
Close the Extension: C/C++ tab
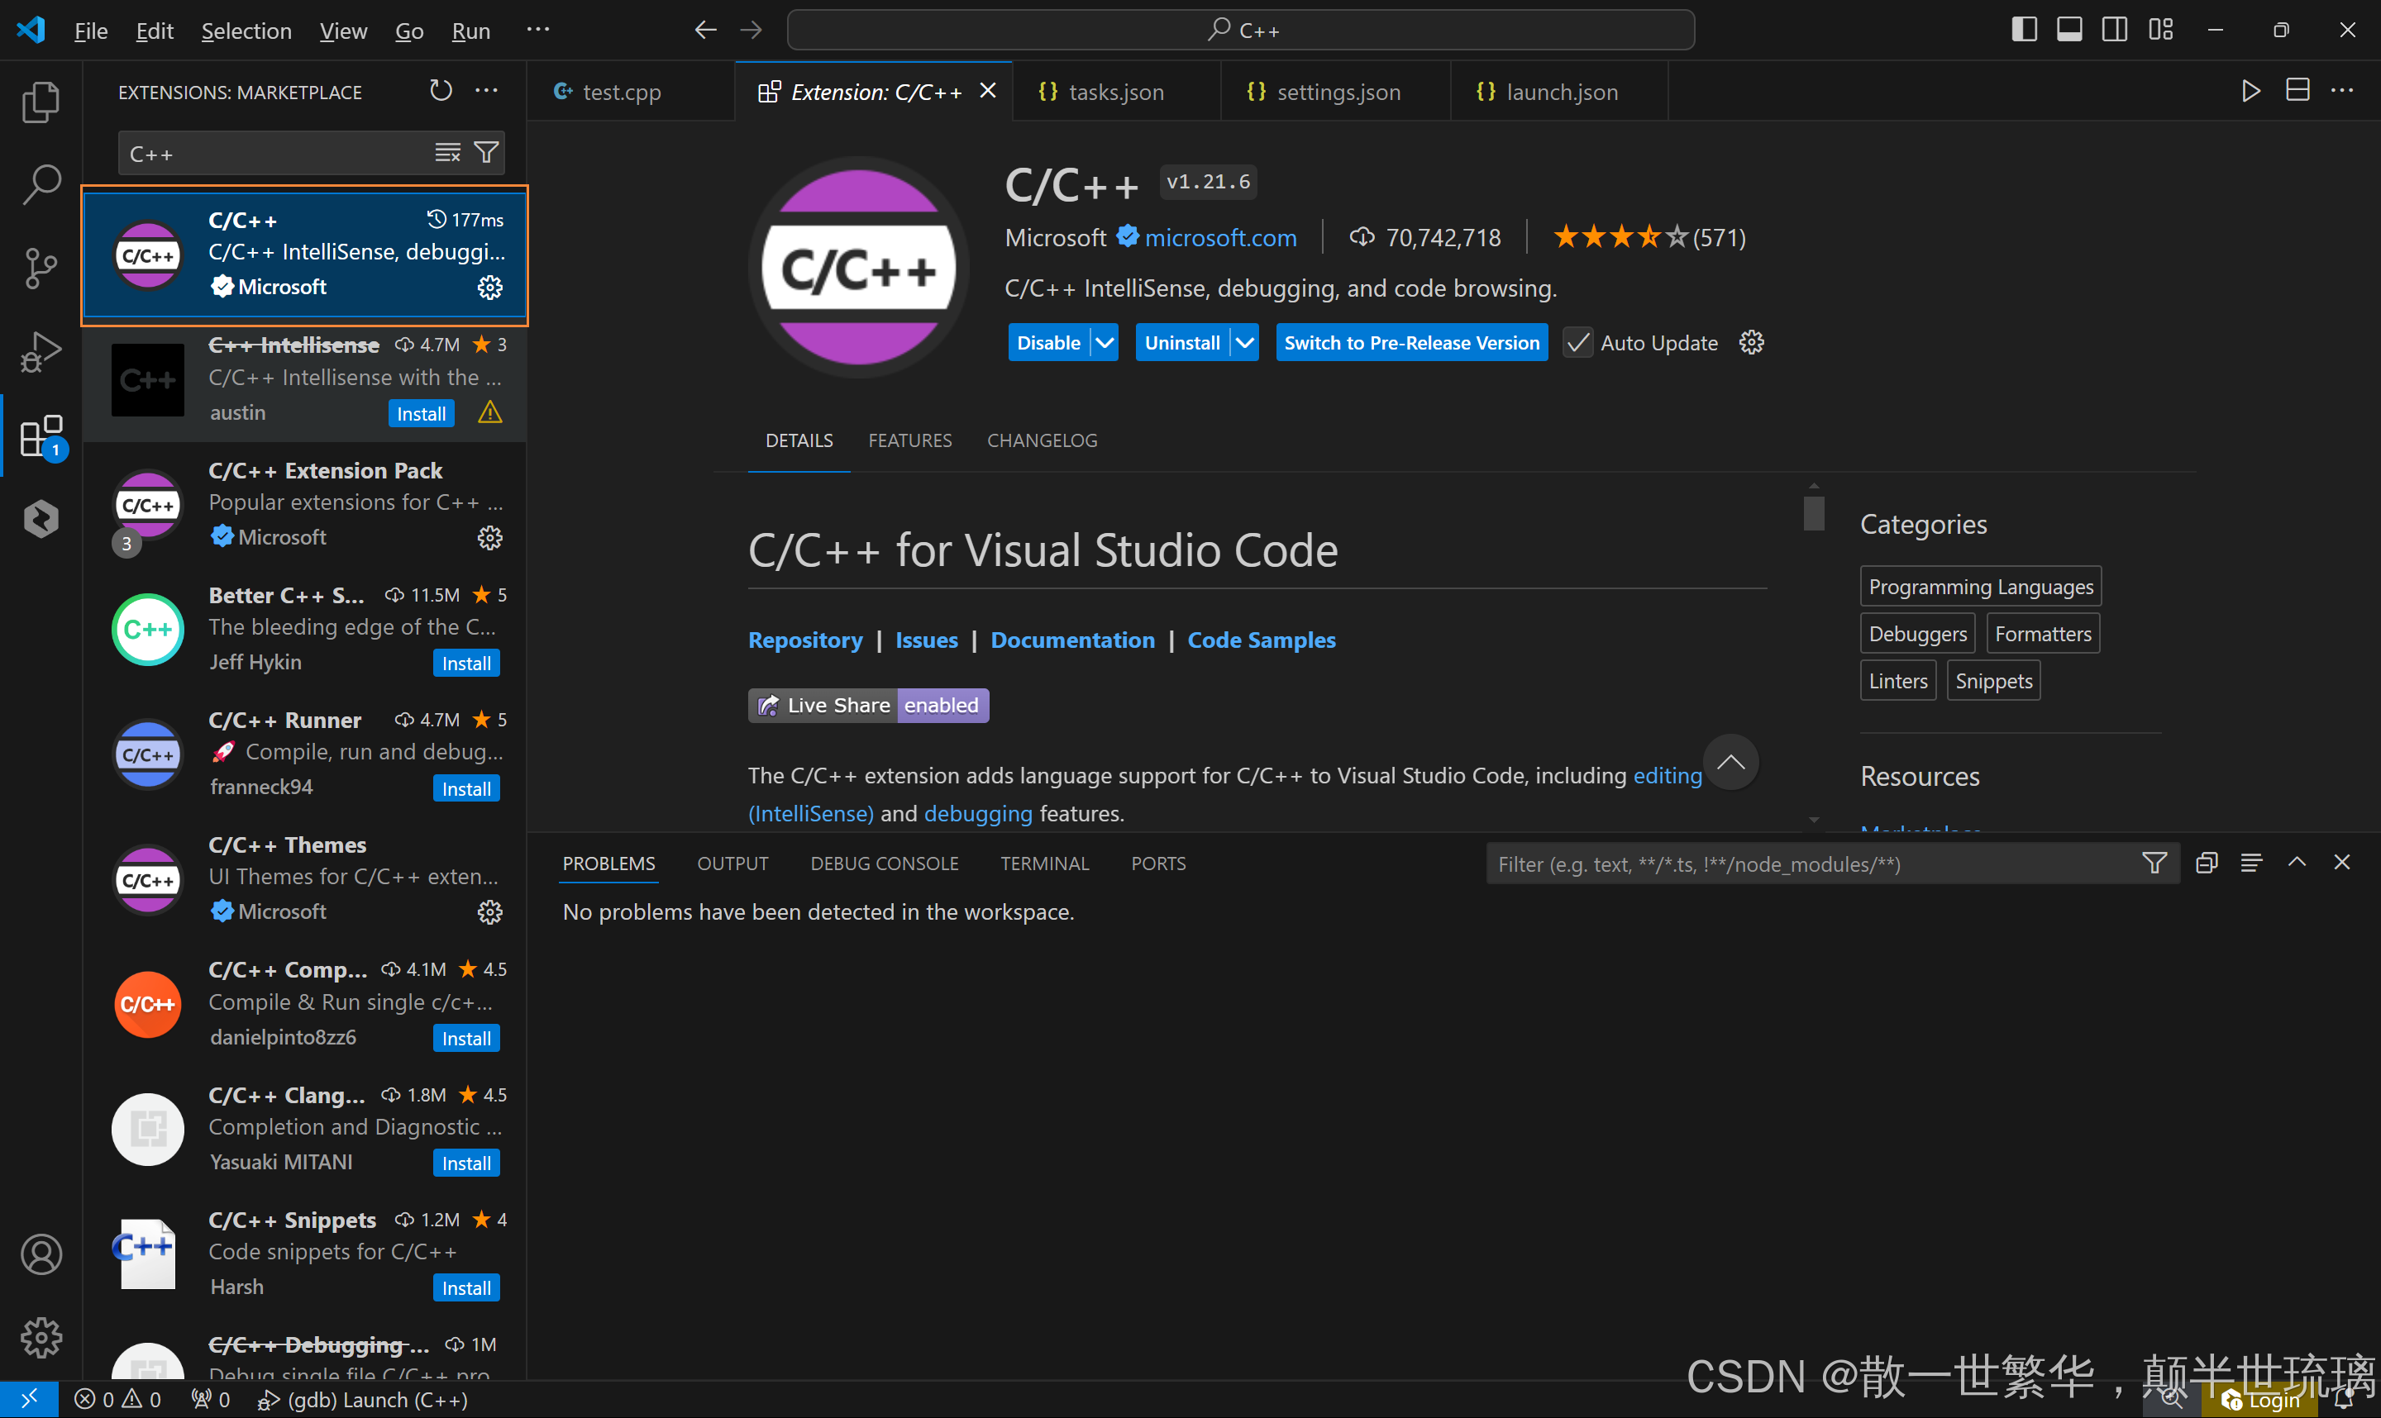click(987, 91)
